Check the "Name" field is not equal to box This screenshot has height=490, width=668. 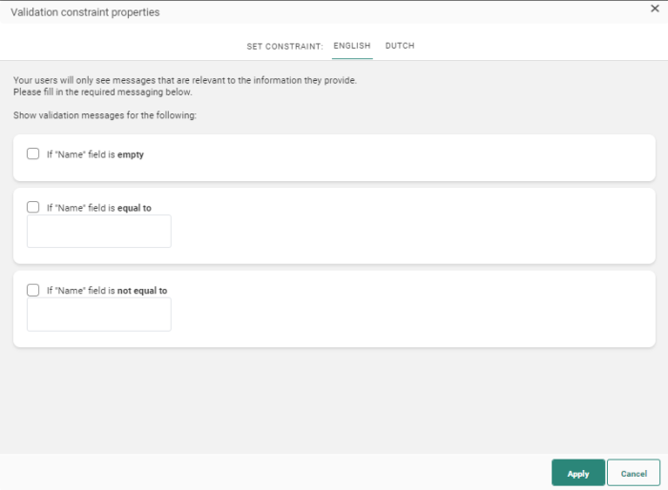(x=33, y=290)
